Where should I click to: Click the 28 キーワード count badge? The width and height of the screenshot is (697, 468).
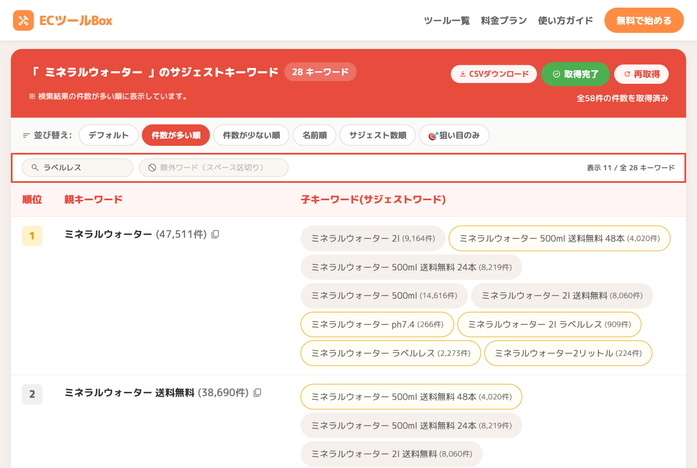point(320,72)
